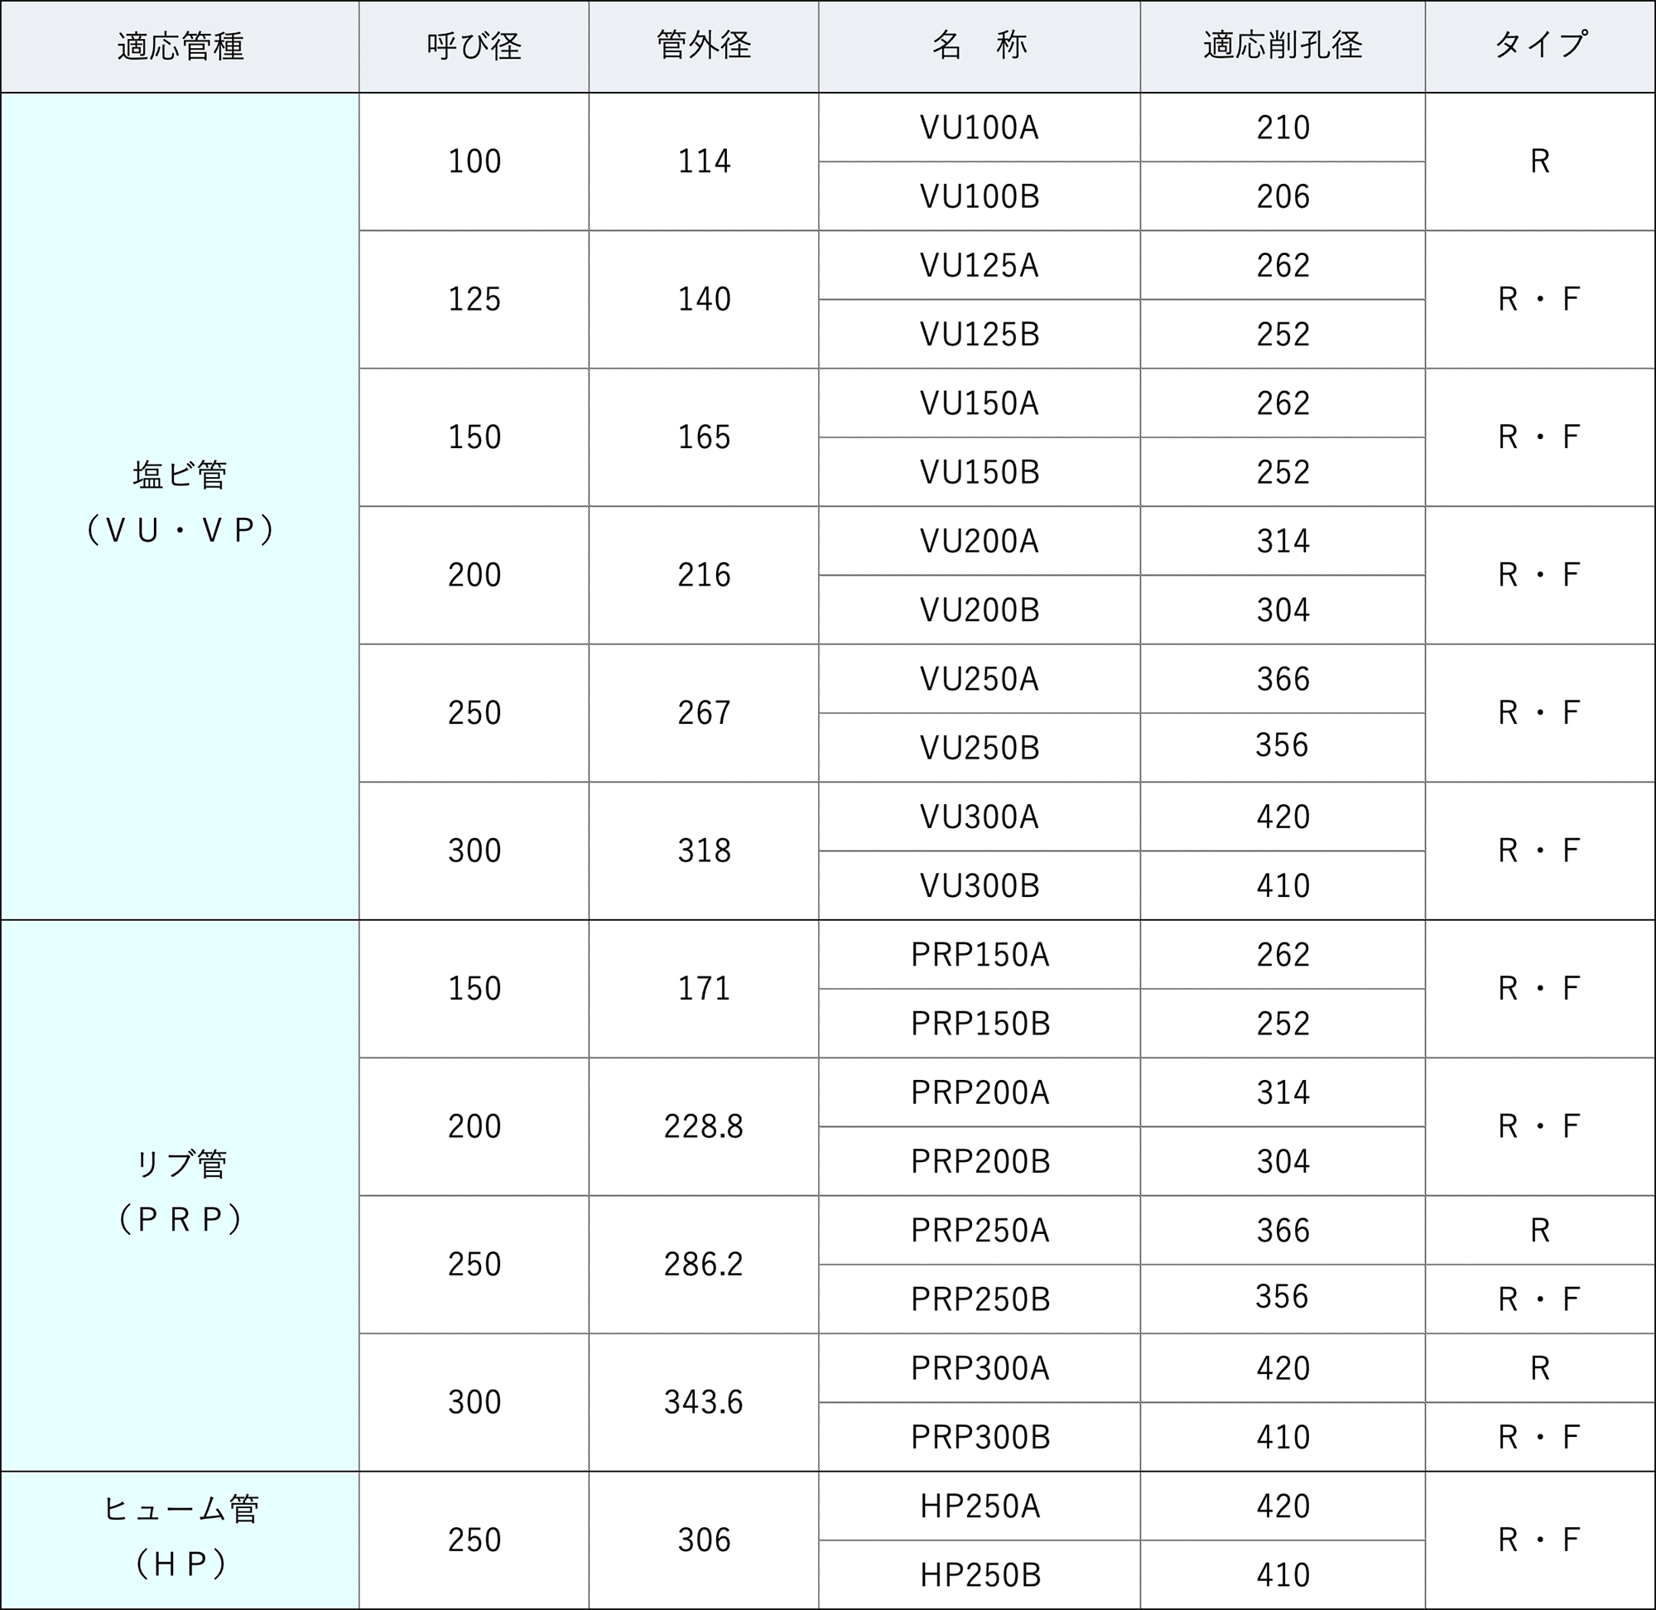Click the VU200A name cell
Viewport: 1656px width, 1610px height.
click(x=980, y=541)
